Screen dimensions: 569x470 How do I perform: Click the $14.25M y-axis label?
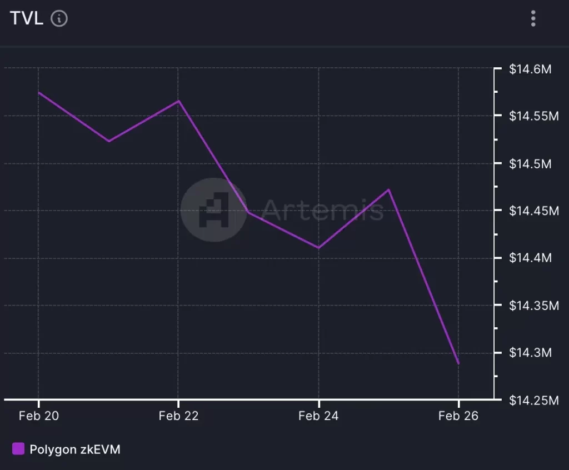pyautogui.click(x=533, y=401)
